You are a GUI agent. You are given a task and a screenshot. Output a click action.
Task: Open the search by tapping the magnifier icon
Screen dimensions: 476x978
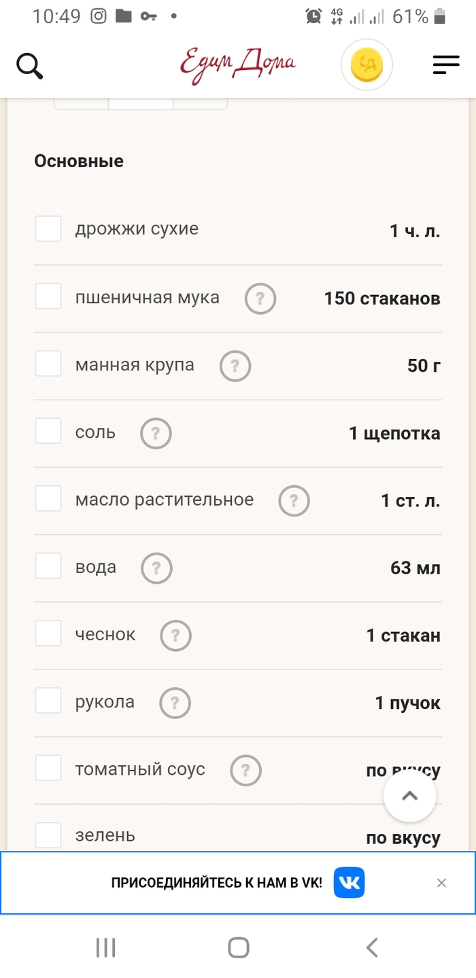coord(29,65)
